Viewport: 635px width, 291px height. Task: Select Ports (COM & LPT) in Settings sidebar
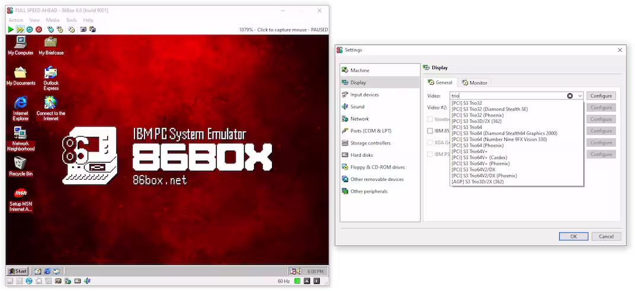[x=380, y=131]
